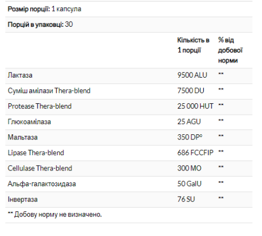
Task: Click the Глюкоамілаза ingredient name
Action: click(29, 122)
